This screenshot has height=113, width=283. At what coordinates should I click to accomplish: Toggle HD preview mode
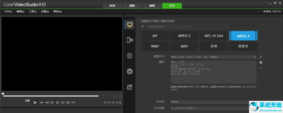[x=74, y=103]
